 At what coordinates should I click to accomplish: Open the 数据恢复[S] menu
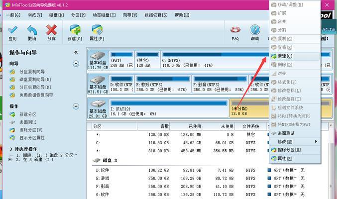[156, 15]
